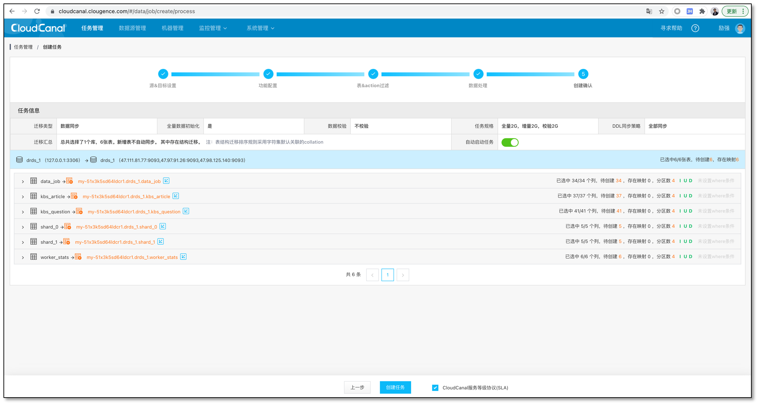This screenshot has width=760, height=409.
Task: Reload the page with refresh icon
Action: [x=37, y=11]
